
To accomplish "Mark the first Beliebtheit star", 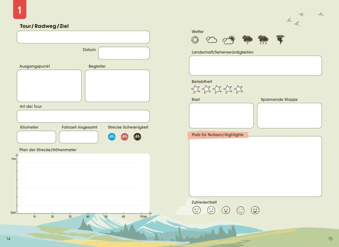I will pos(196,89).
